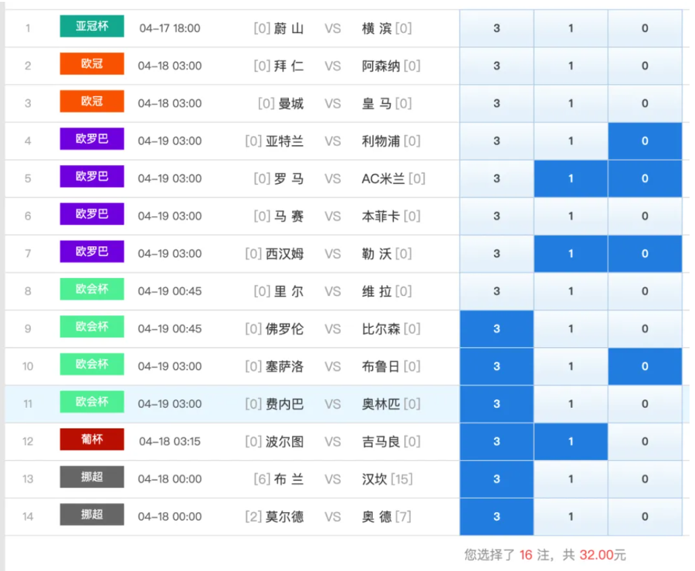Select result 0 for 莫尔德 vs 奥德
The height and width of the screenshot is (571, 695).
(645, 517)
